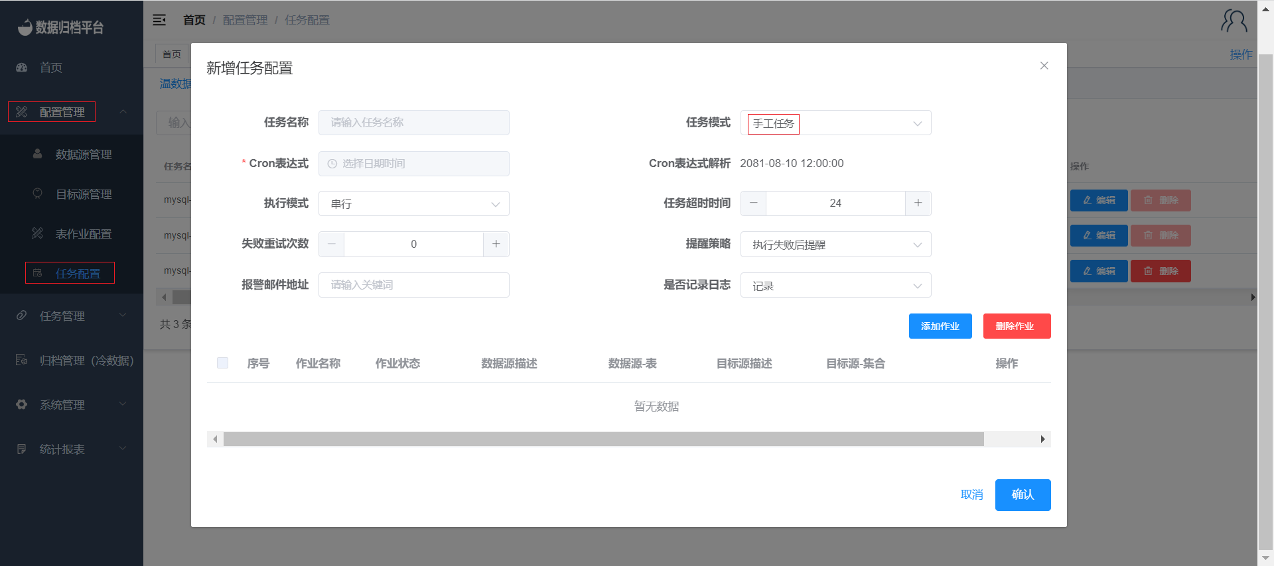This screenshot has height=566, width=1274.
Task: Click the horizontal scrollbar thumb of job table
Action: (604, 439)
